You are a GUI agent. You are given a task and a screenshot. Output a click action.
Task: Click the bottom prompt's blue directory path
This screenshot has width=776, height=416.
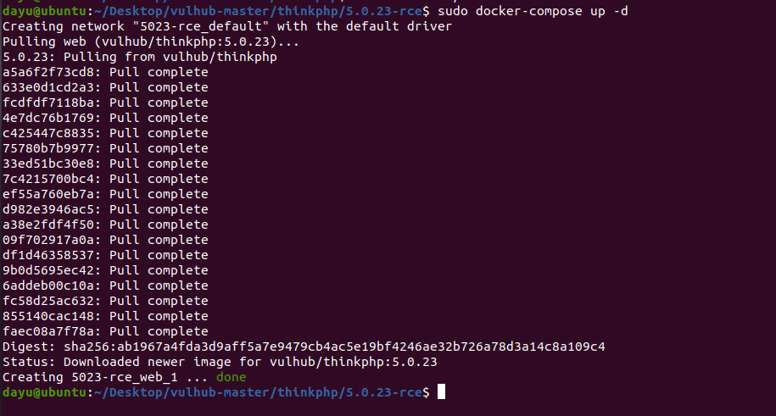point(257,392)
